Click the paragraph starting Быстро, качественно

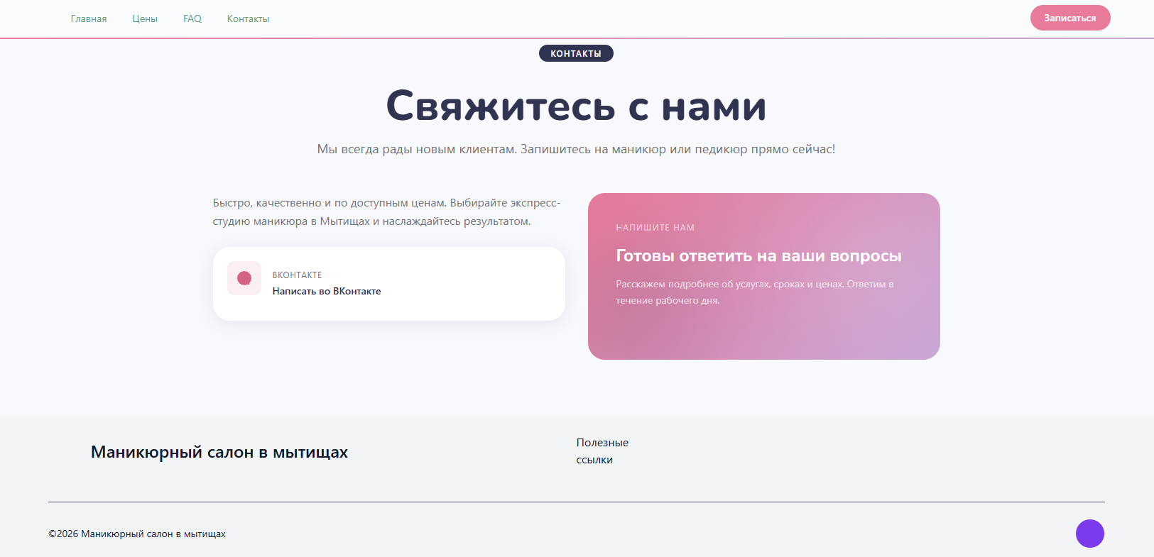(x=386, y=212)
